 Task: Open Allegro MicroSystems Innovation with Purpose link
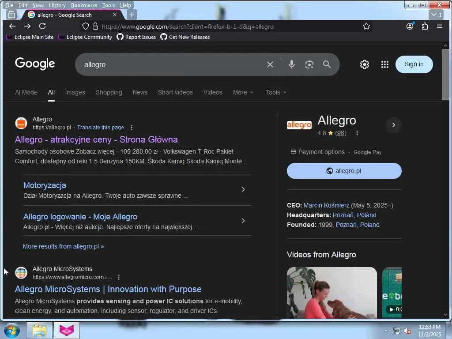point(108,289)
